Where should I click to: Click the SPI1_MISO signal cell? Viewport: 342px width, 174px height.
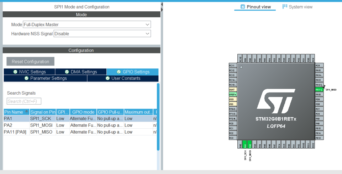point(43,132)
